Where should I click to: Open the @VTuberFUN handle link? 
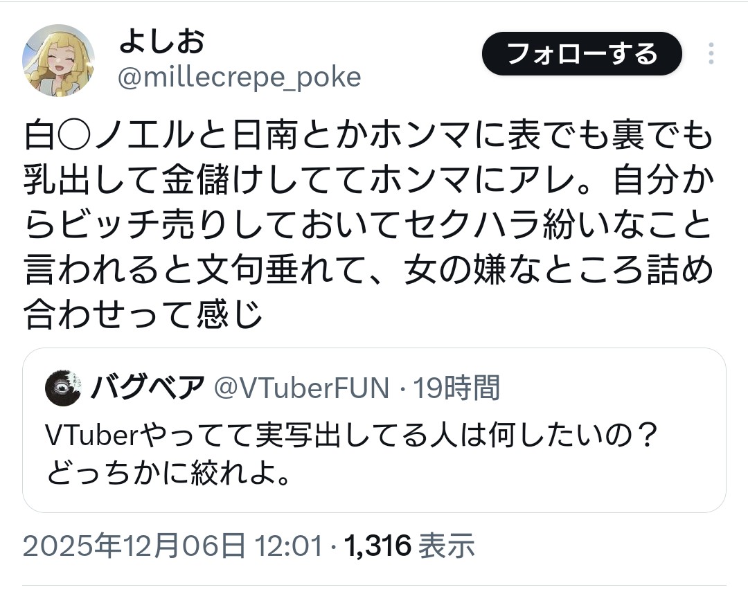coord(301,388)
